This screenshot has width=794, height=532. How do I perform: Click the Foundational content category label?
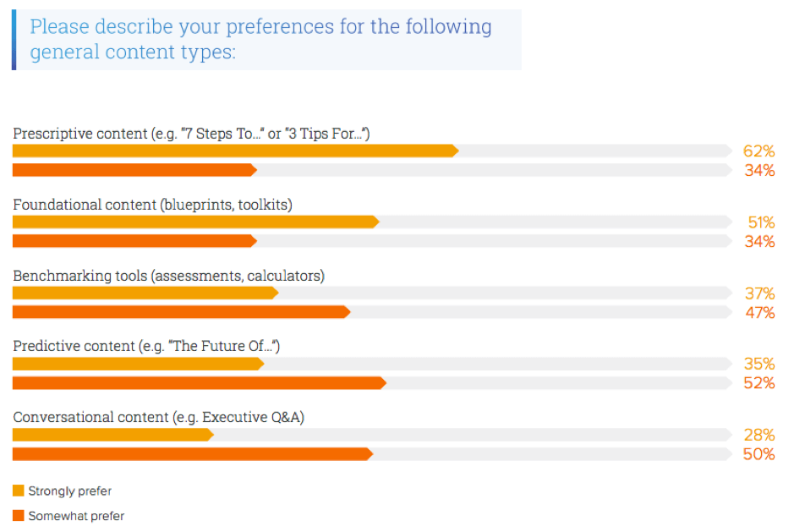pyautogui.click(x=152, y=205)
